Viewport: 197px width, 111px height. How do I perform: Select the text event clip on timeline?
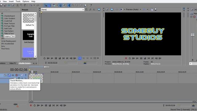click(x=36, y=78)
